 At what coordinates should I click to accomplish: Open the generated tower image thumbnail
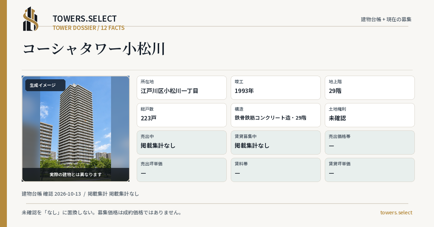point(76,129)
